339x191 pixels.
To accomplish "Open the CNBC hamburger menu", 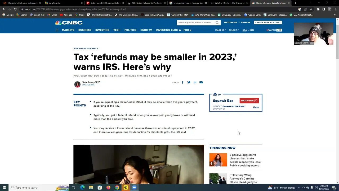I will coord(57,30).
